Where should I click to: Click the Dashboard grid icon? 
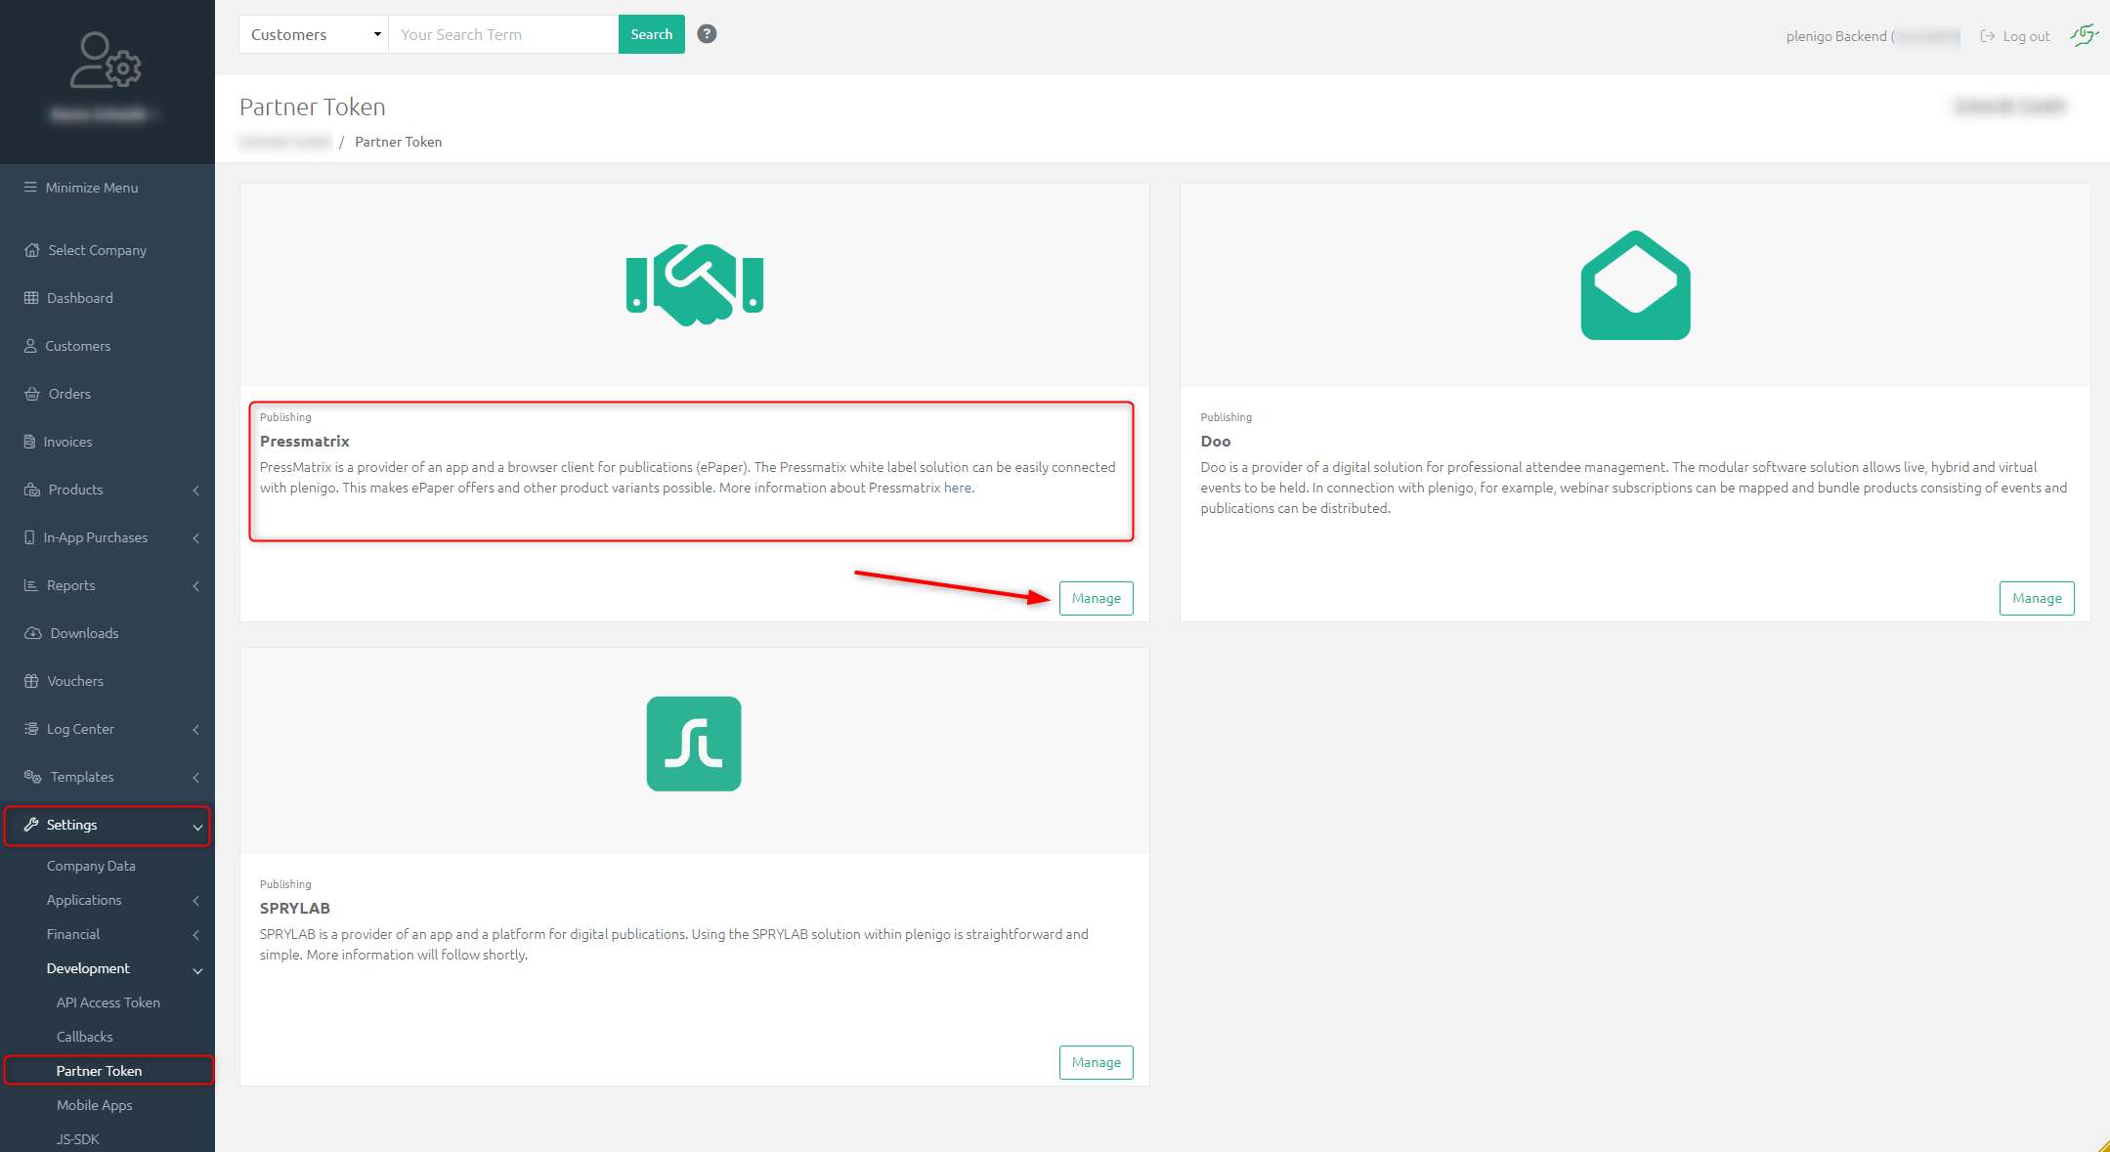(31, 298)
